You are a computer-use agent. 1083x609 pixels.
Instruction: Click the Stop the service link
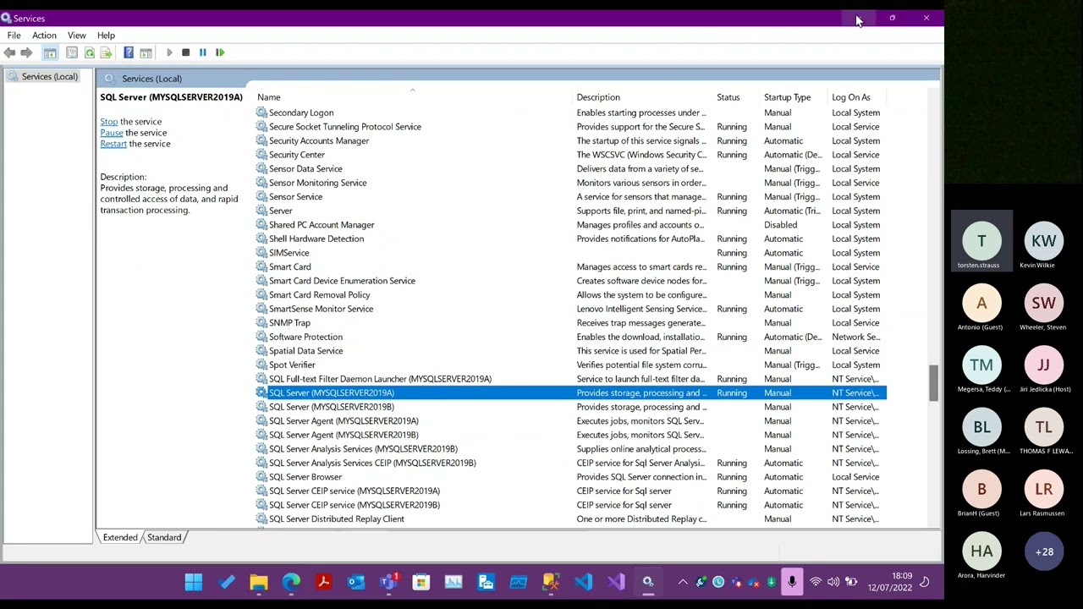(x=109, y=122)
